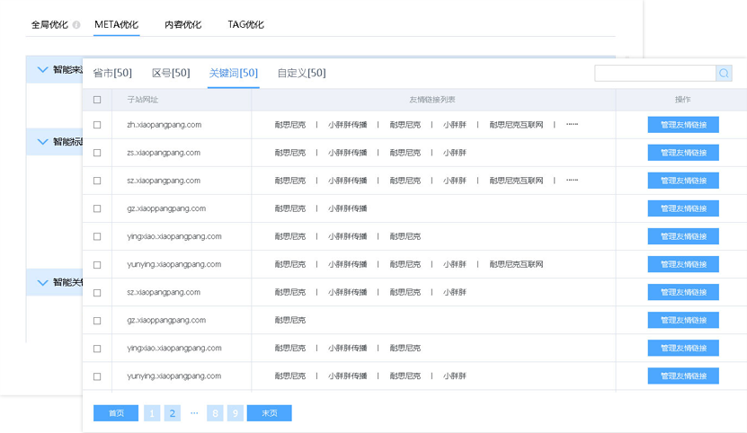Select the TAG优化 tab
Viewport: 747px width, 433px height.
click(x=245, y=25)
